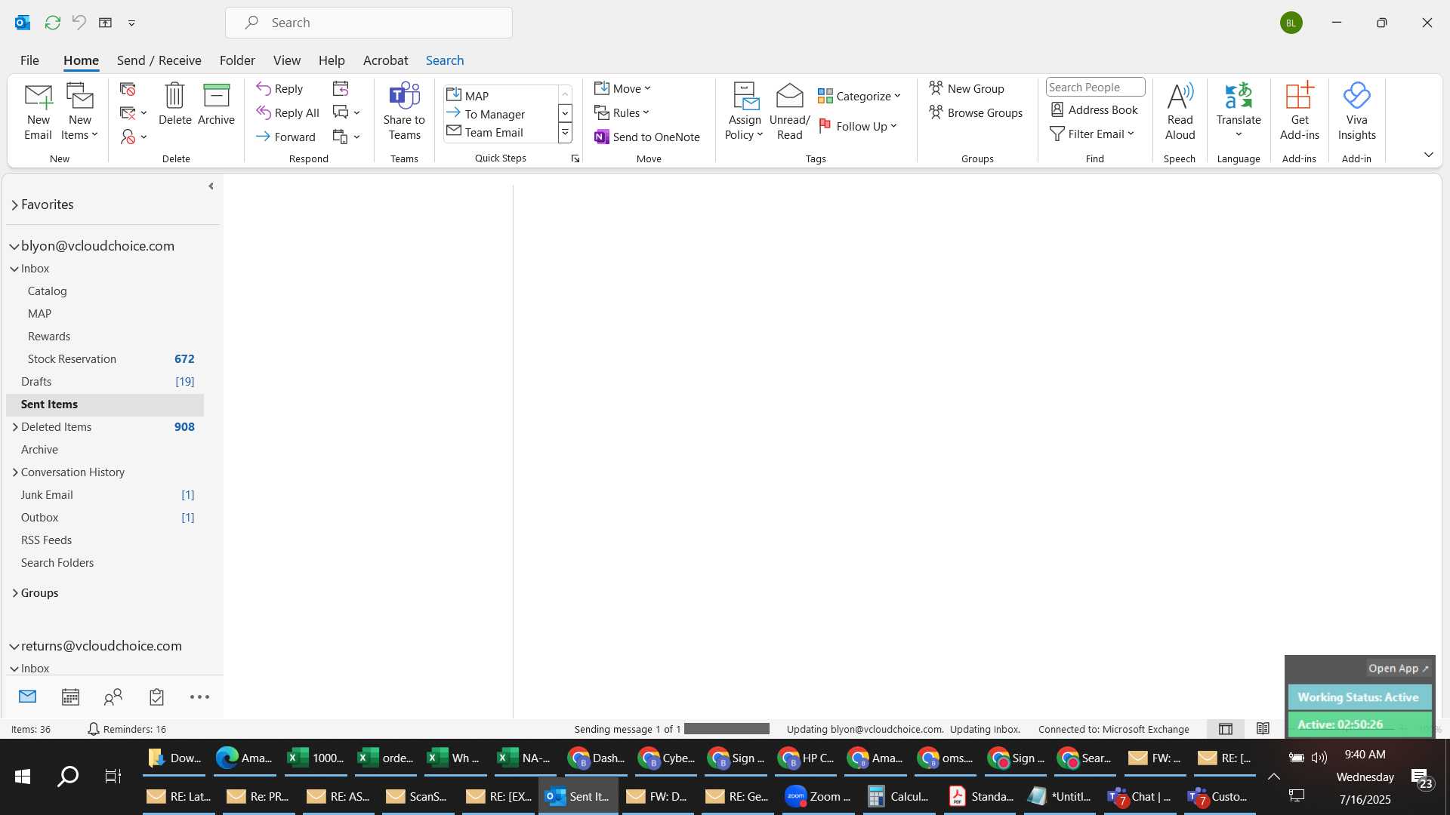The height and width of the screenshot is (815, 1450).
Task: Switch to Reading view in status bar
Action: click(x=1263, y=729)
